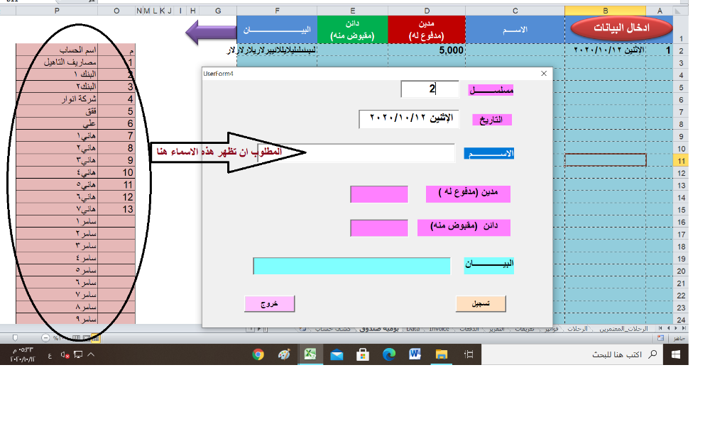Image resolution: width=710 pixels, height=443 pixels.
Task: Click the select-all corner of the sheet
Action: click(x=681, y=11)
